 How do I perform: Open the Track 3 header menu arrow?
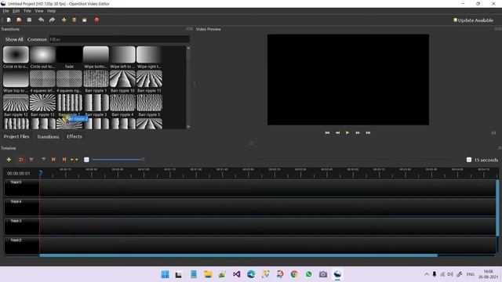point(8,221)
